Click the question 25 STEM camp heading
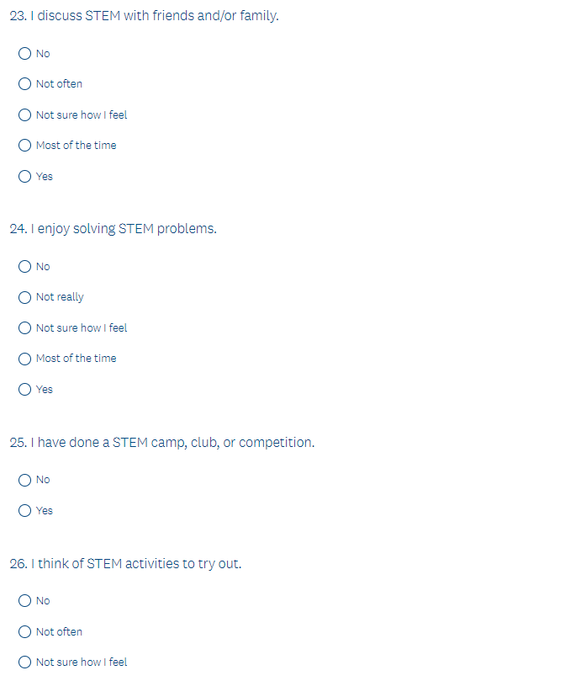The image size is (581, 681). click(x=161, y=443)
